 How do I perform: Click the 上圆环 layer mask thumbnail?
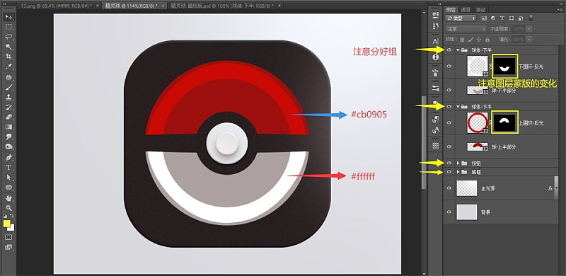click(504, 122)
